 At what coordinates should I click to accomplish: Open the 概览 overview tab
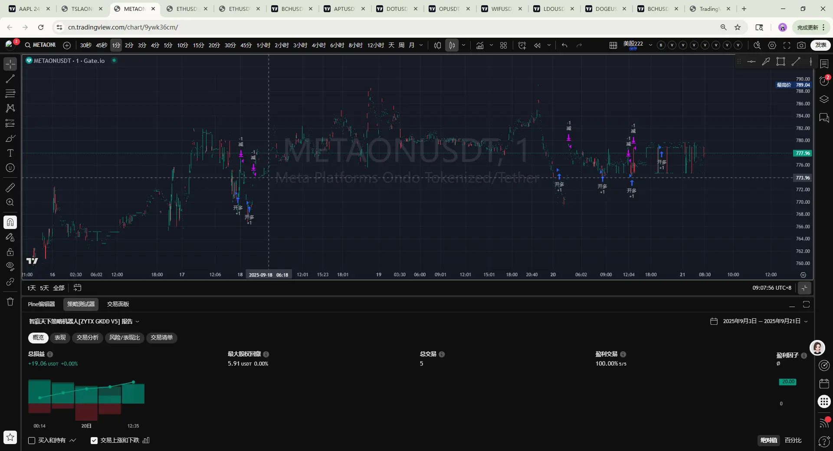(38, 337)
